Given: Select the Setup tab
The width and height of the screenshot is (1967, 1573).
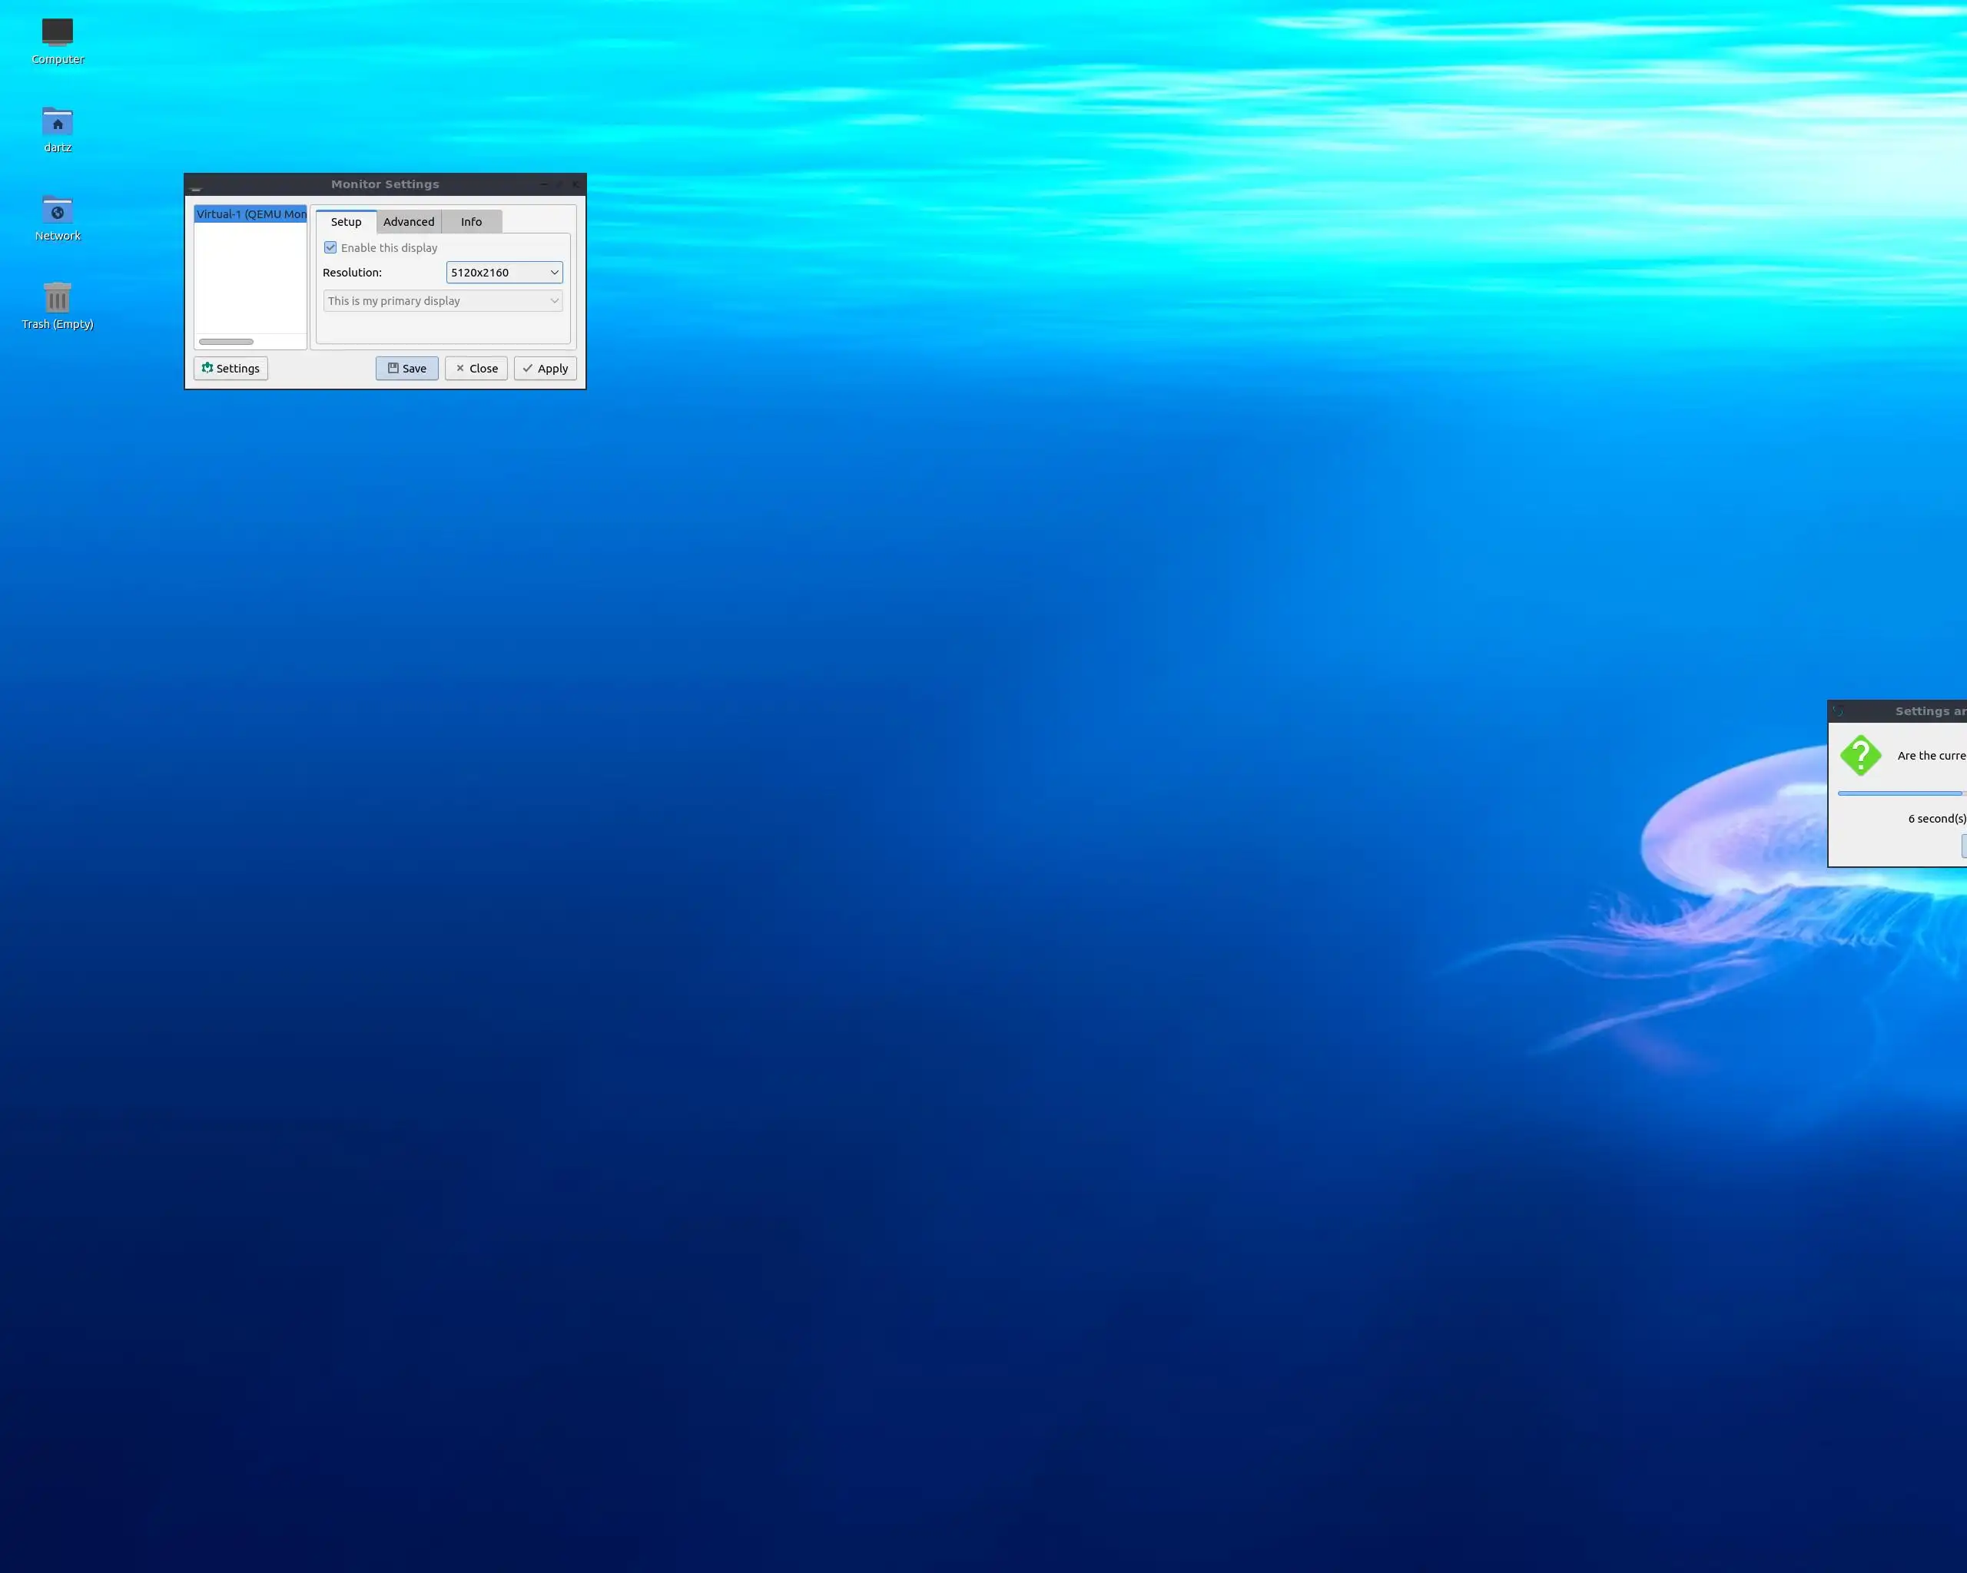Looking at the screenshot, I should tap(346, 222).
